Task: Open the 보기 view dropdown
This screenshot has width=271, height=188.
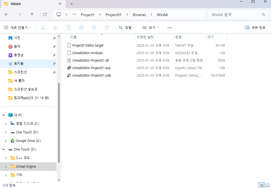Action: [150, 28]
